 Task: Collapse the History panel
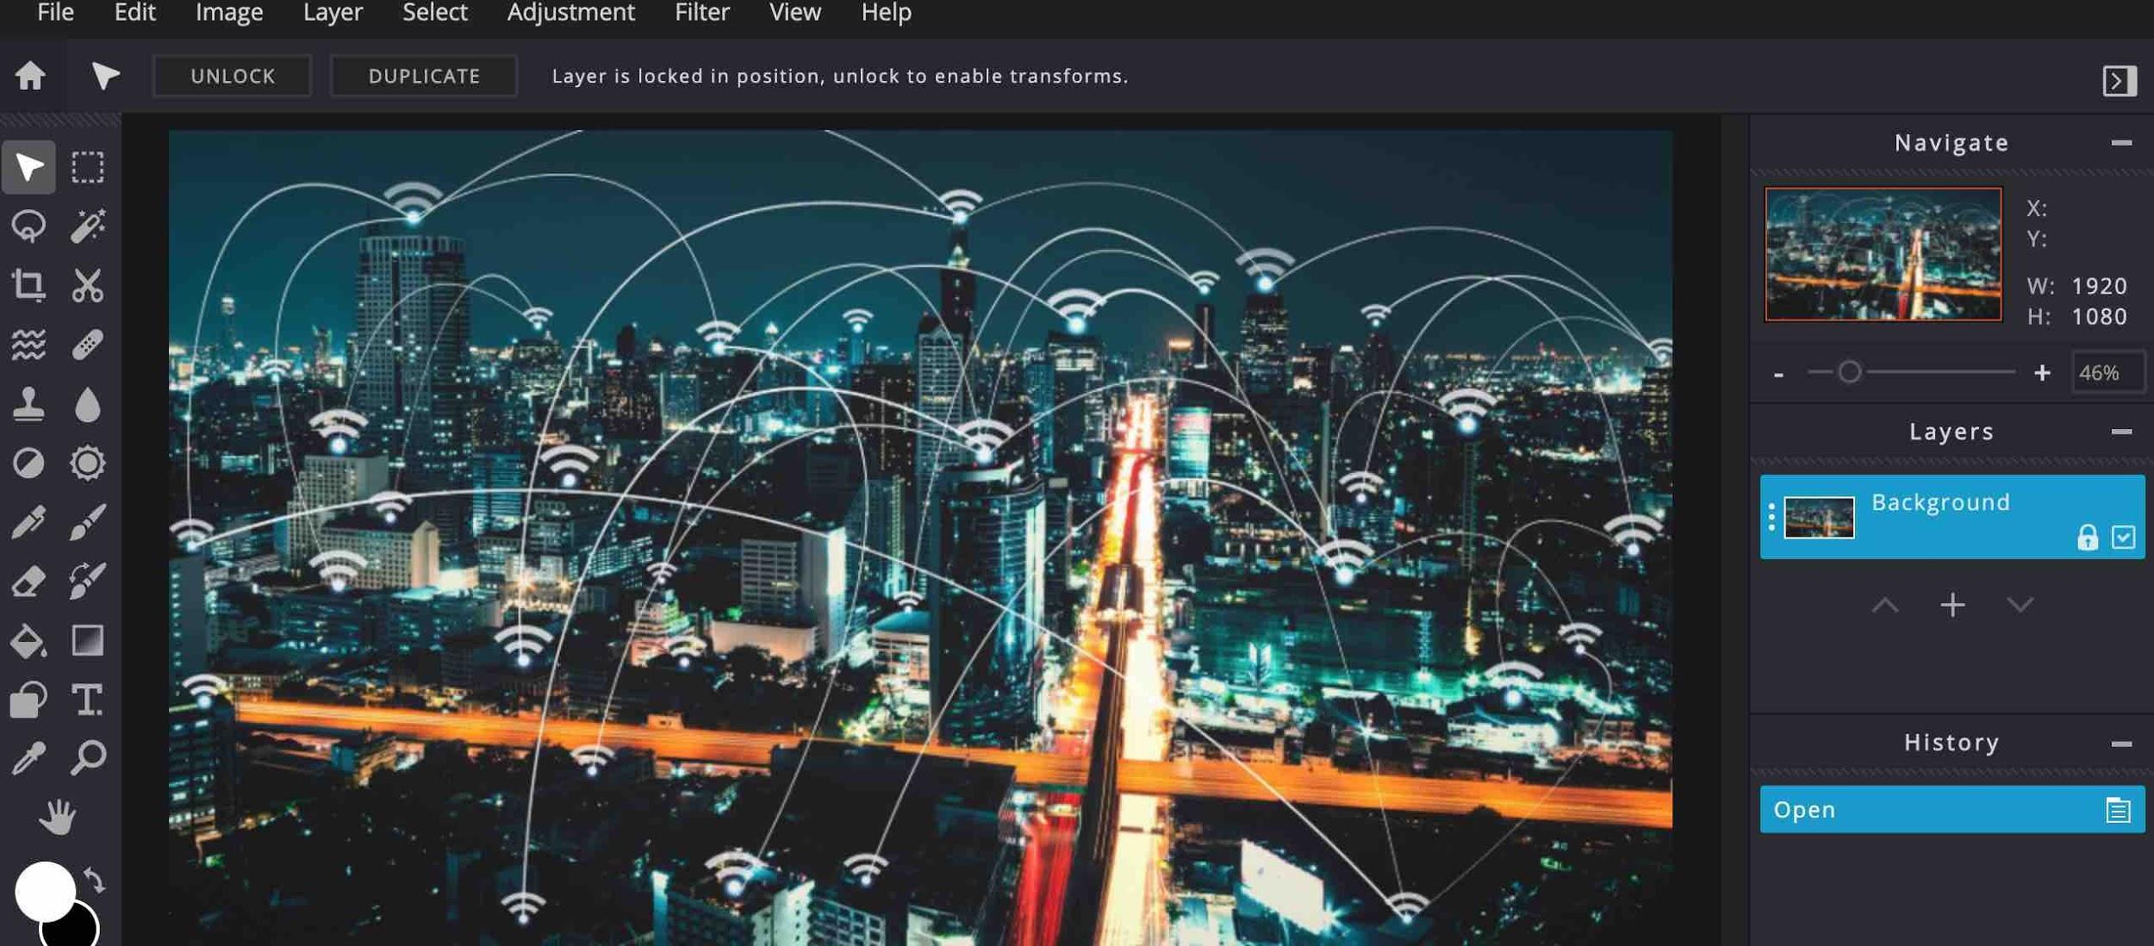(2120, 743)
